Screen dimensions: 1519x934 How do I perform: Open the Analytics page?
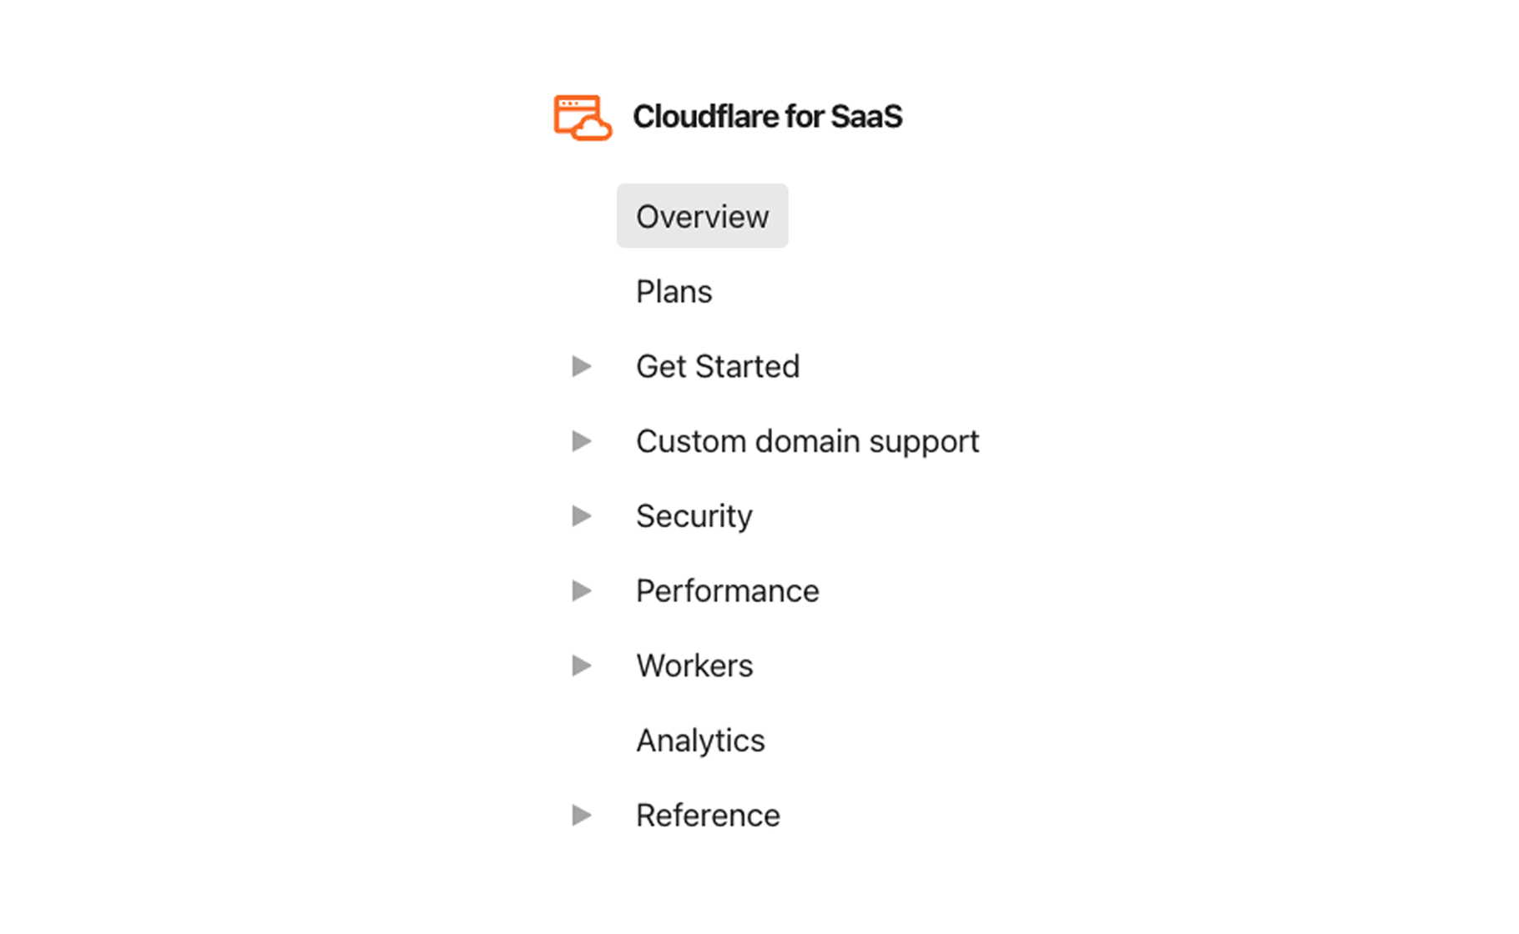[x=700, y=741]
